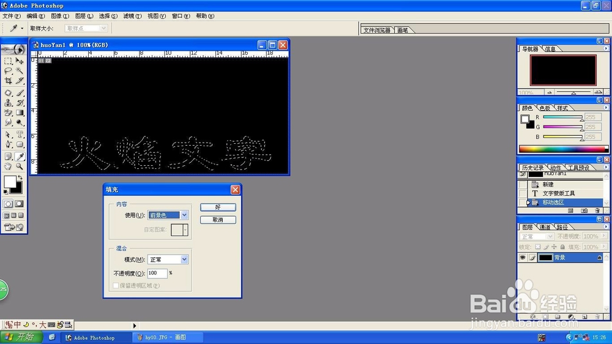The height and width of the screenshot is (344, 612).
Task: Click Jump to ImageReady icon
Action: pos(13,227)
